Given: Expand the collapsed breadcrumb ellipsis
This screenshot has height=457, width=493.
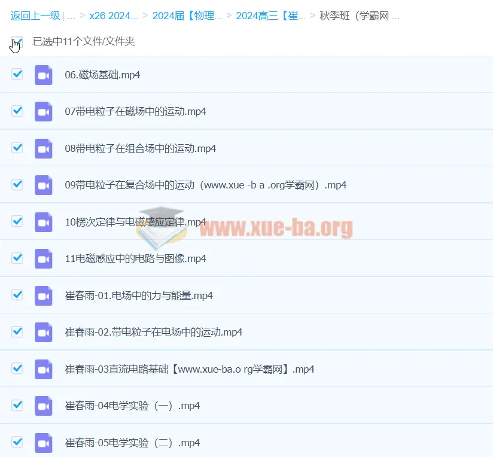Looking at the screenshot, I should 71,16.
